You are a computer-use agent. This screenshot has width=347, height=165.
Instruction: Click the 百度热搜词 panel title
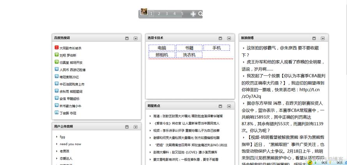coord(62,38)
